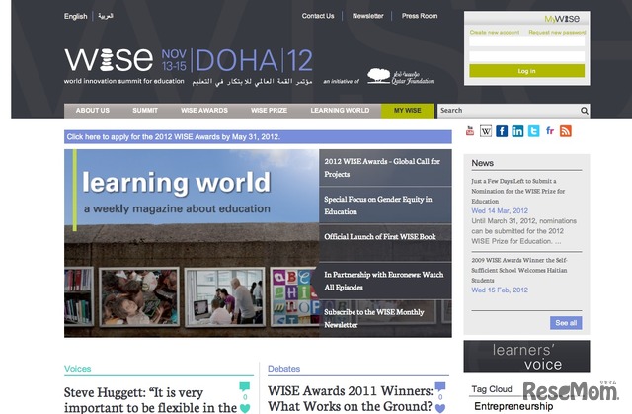Click heart icon beside Steve Huggett article
This screenshot has width=632, height=414.
(x=245, y=408)
